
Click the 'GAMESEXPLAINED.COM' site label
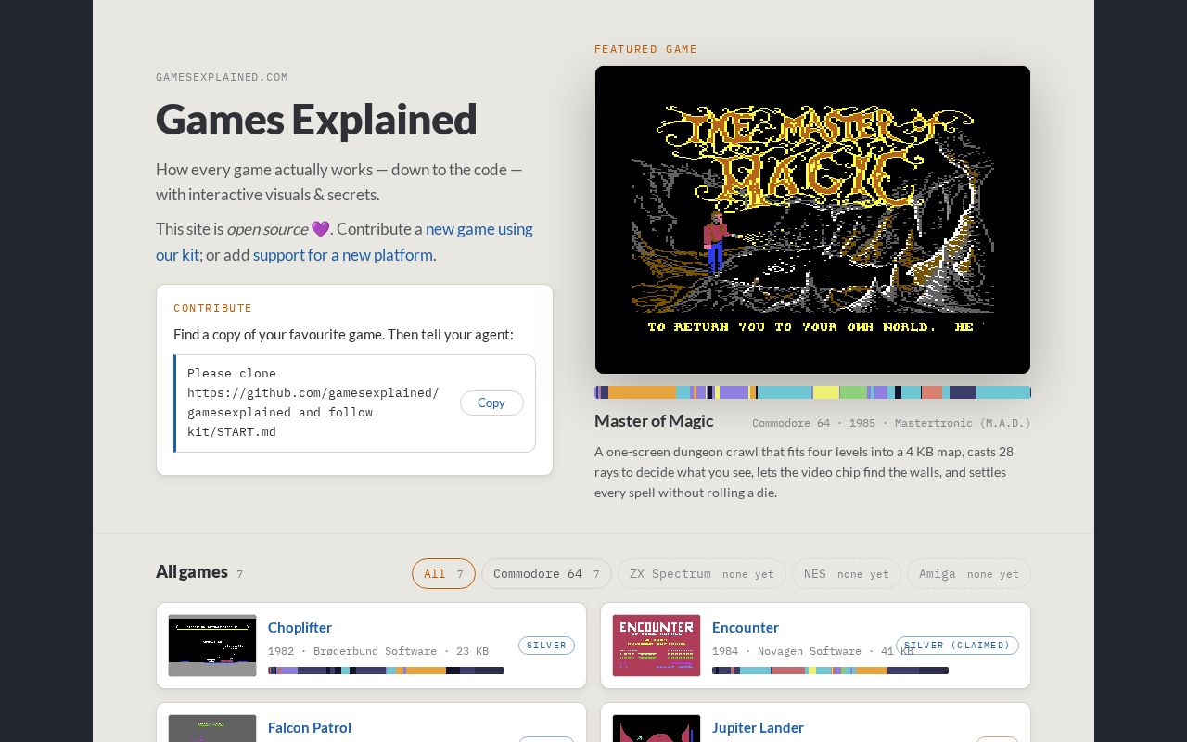222,77
